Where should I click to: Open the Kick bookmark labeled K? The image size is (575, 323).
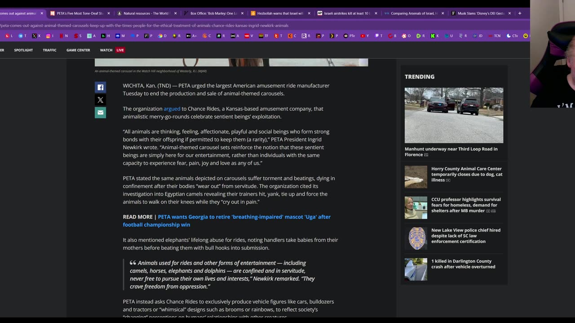pyautogui.click(x=434, y=36)
